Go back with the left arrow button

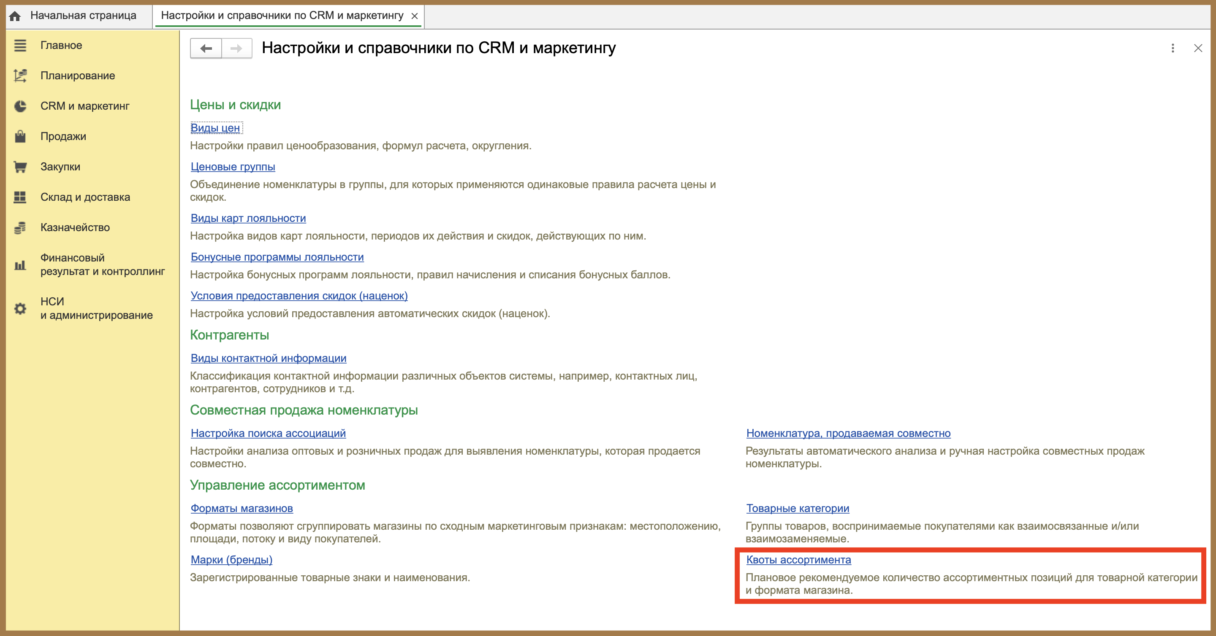point(206,48)
